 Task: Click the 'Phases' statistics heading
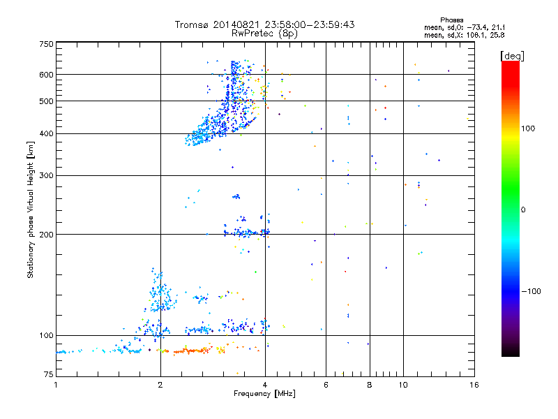pyautogui.click(x=451, y=20)
